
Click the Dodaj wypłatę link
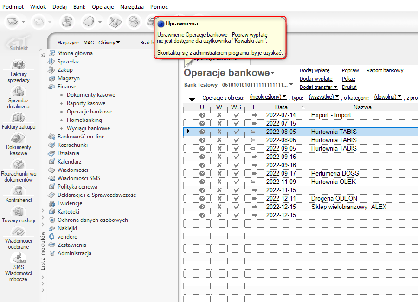316,79
